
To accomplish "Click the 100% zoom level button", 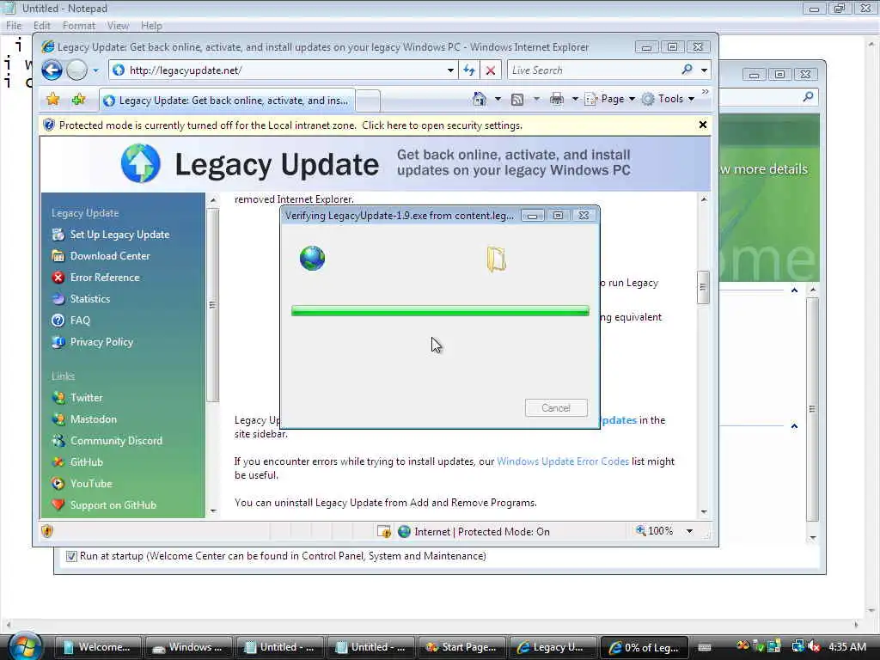I will 654,531.
